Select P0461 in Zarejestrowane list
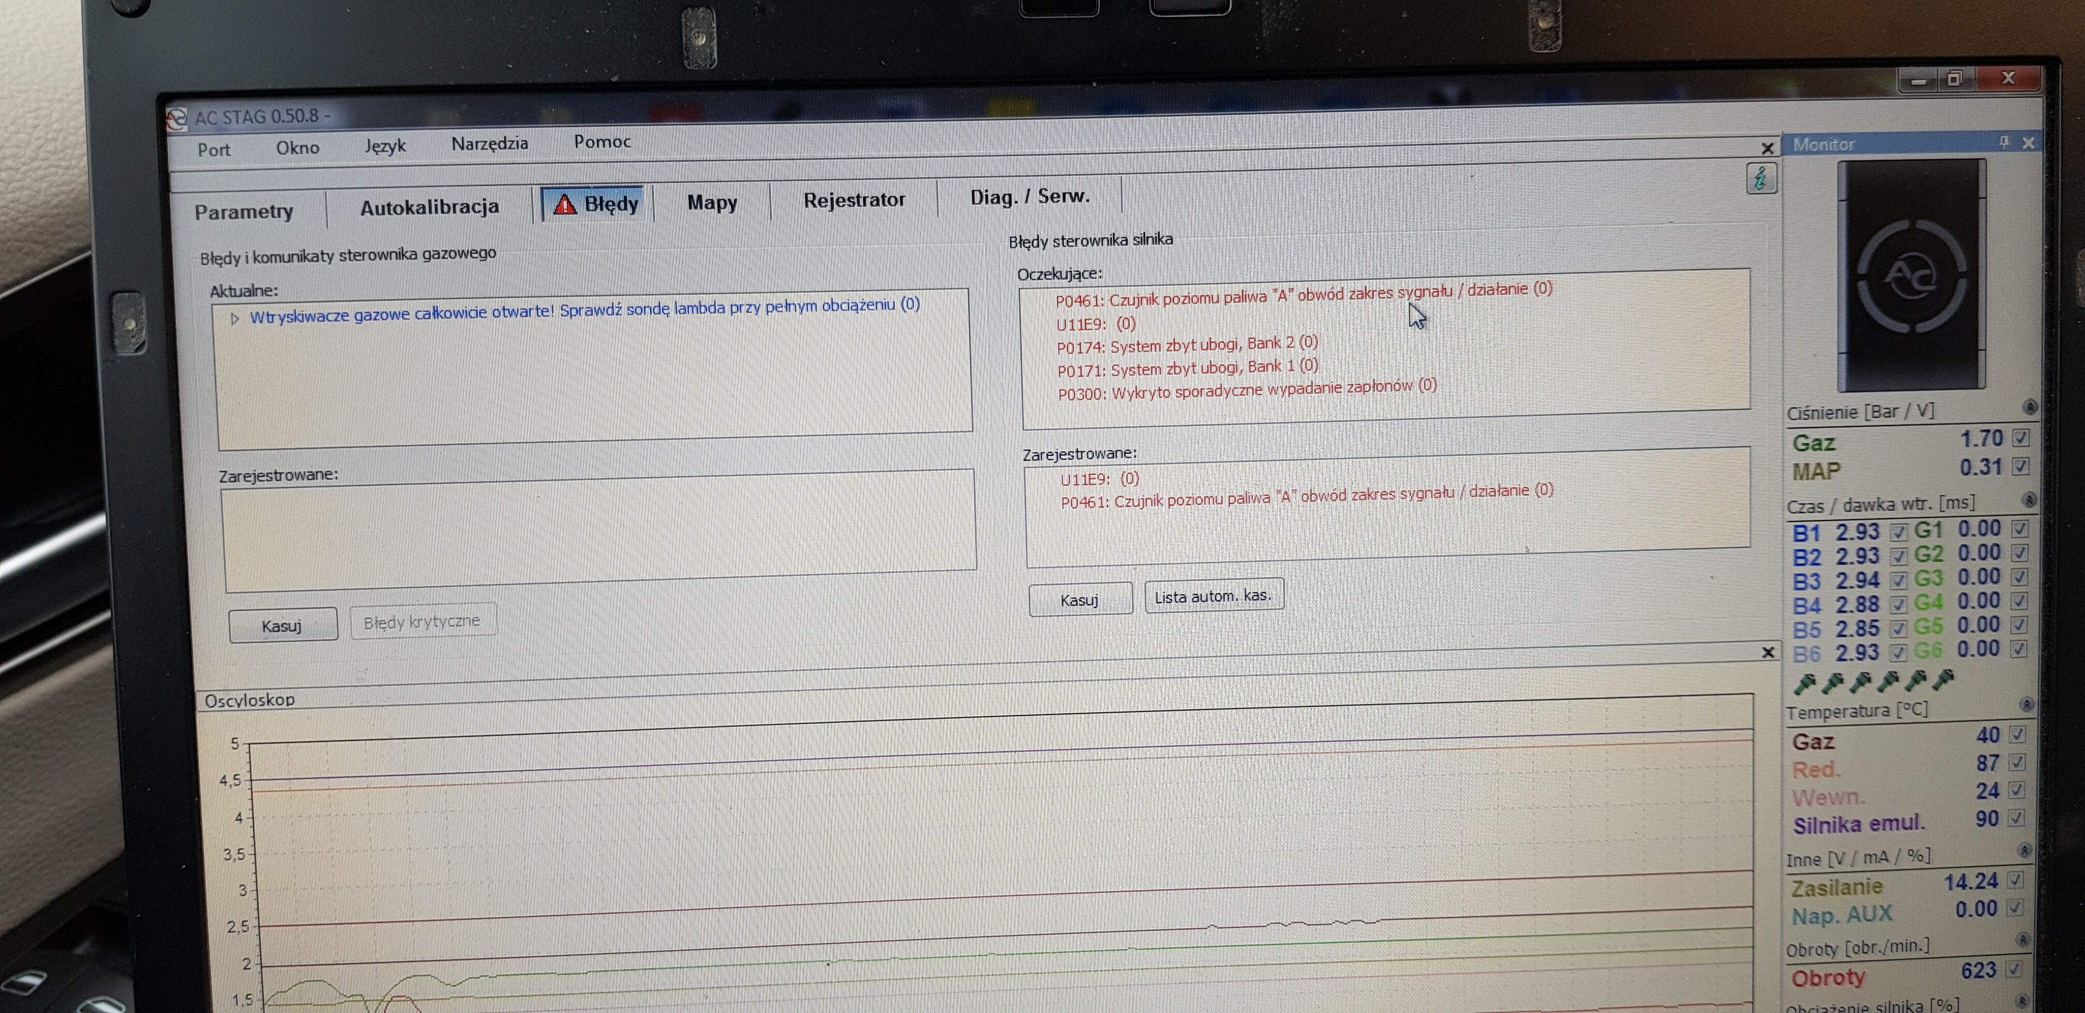The width and height of the screenshot is (2085, 1013). point(1307,496)
